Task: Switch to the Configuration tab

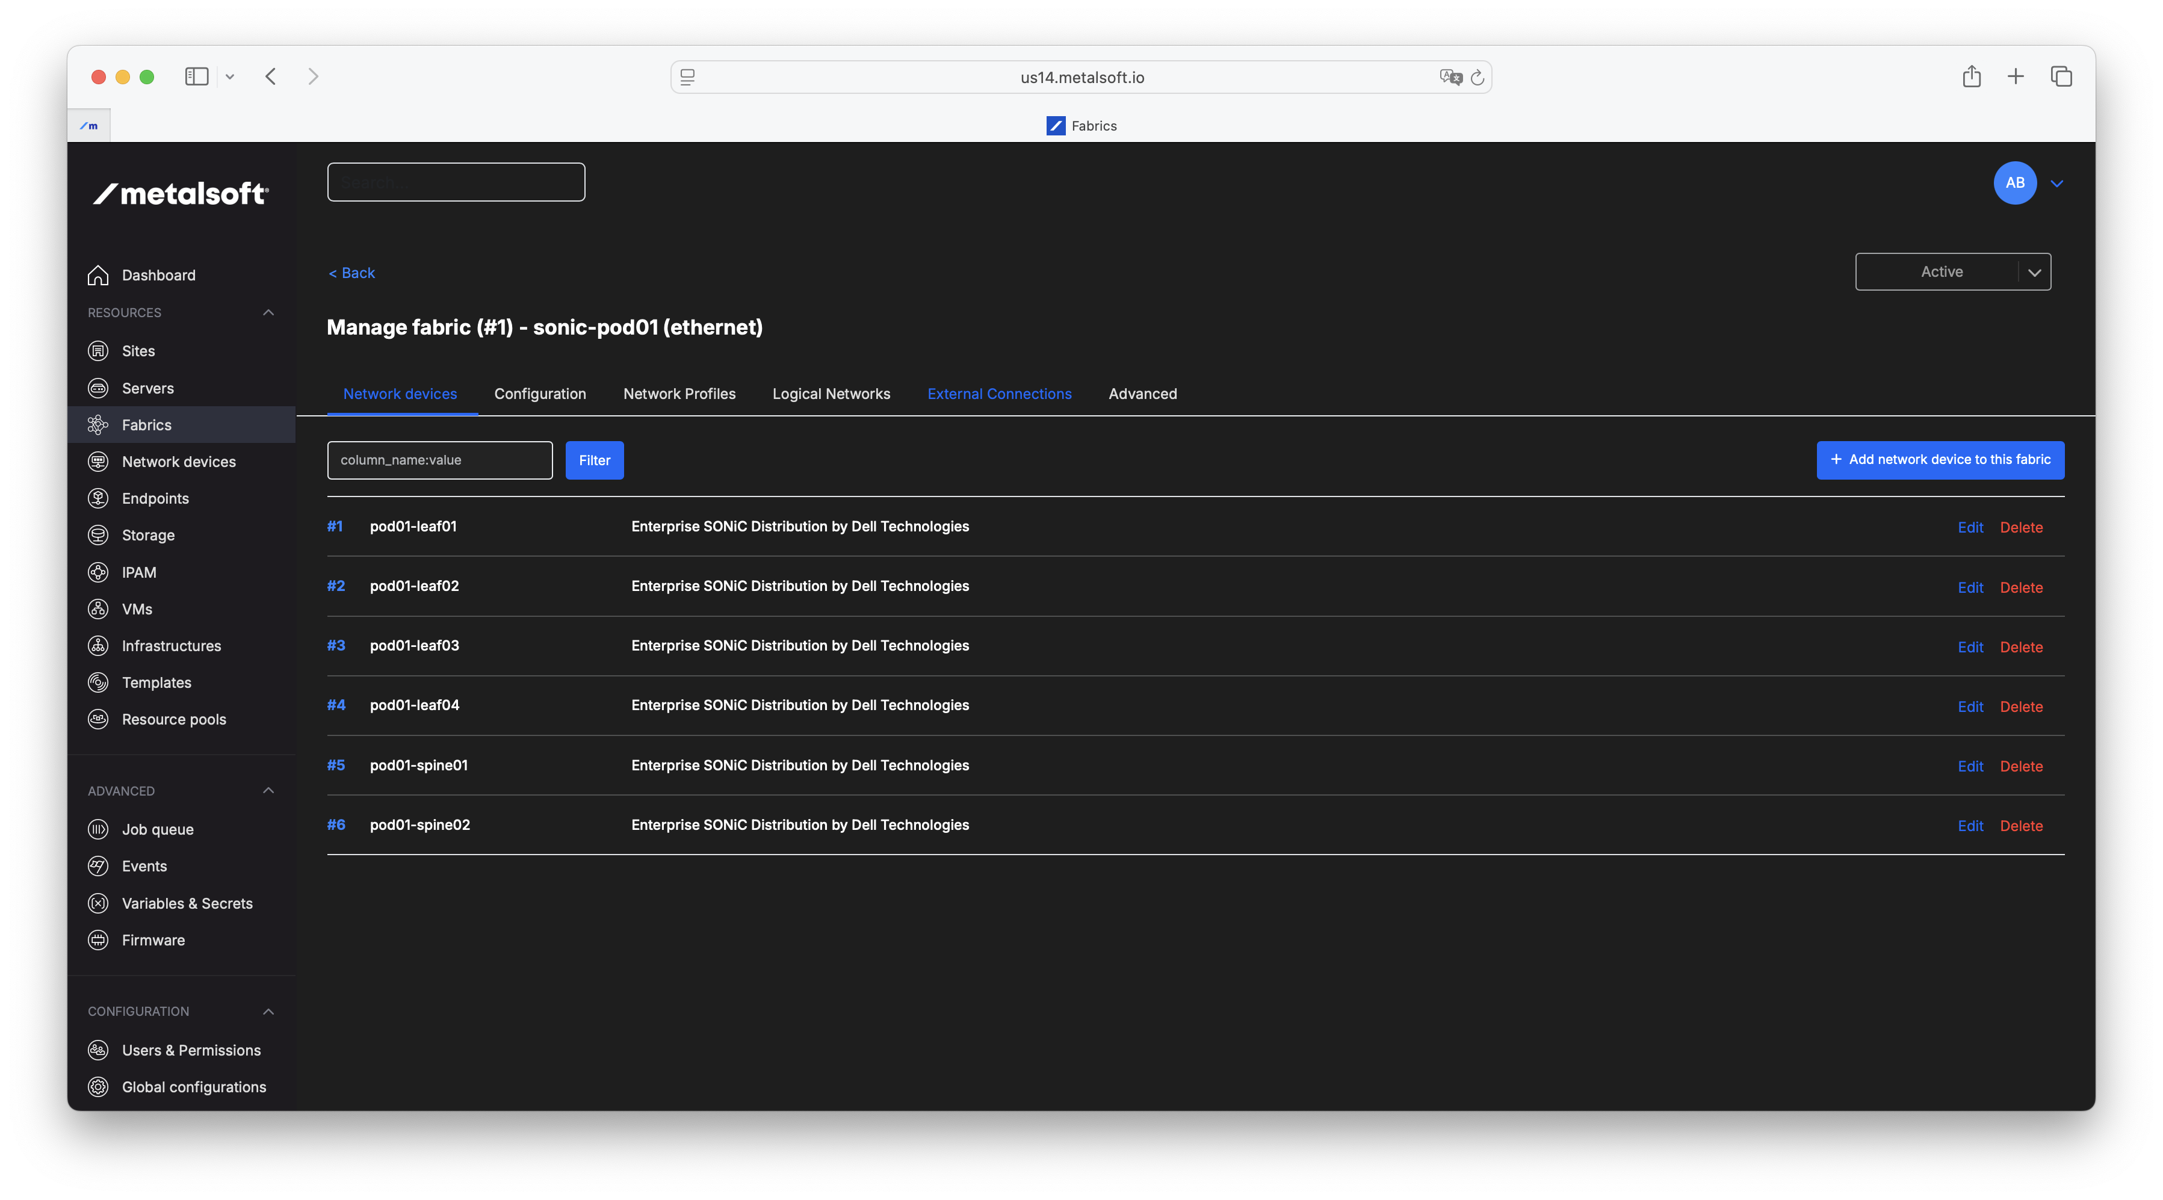Action: pos(540,394)
